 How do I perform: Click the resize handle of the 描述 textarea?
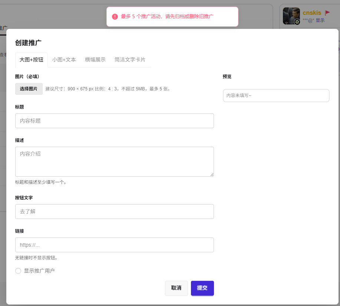click(x=212, y=174)
